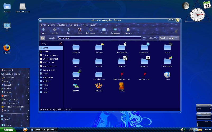Close the sidebar with red X
Screen dimensions: 212x132
61,43
